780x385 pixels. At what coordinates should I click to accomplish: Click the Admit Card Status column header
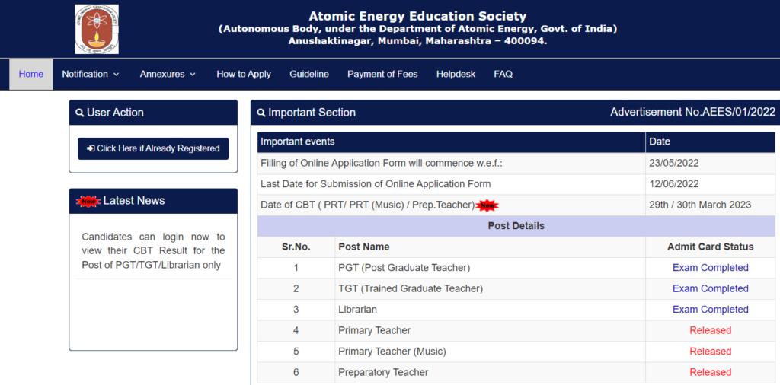(711, 247)
